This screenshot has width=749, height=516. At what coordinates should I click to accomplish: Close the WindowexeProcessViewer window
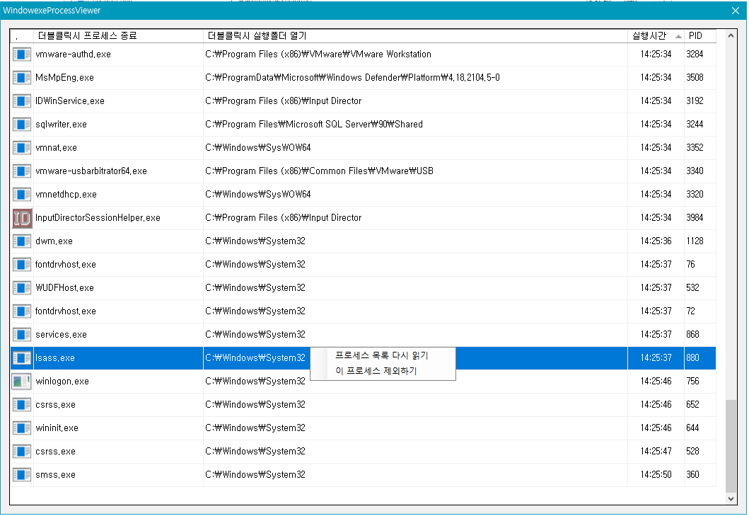[735, 11]
